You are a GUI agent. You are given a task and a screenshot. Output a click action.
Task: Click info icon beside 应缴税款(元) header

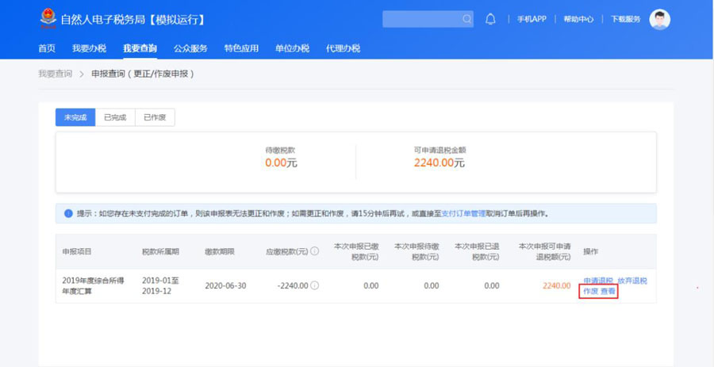point(314,251)
